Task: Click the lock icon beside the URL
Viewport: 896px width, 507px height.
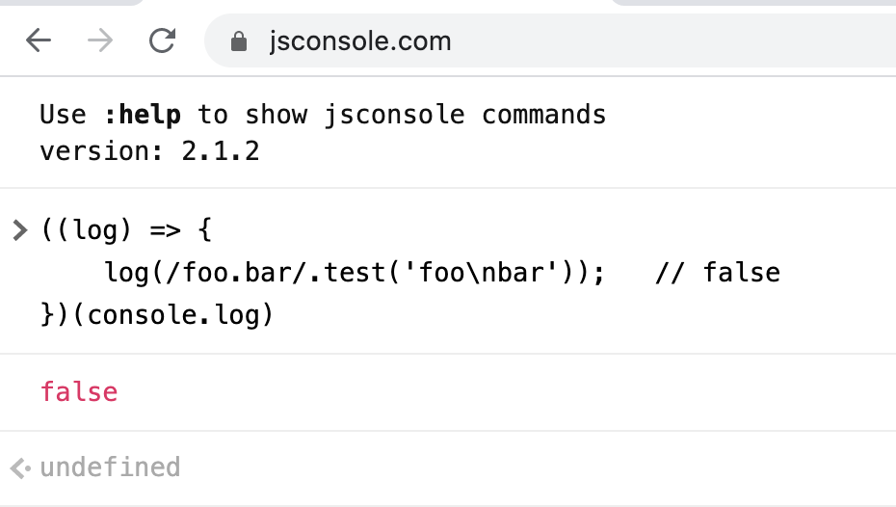Action: click(x=239, y=41)
